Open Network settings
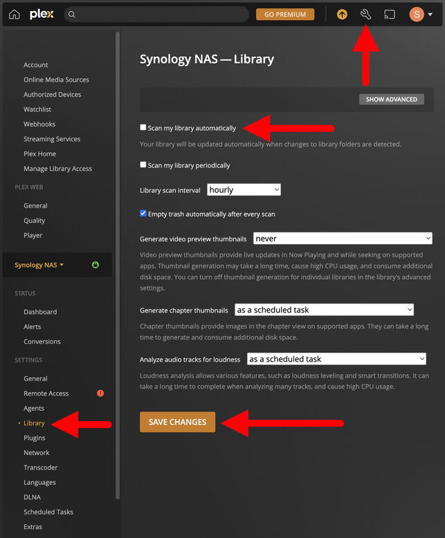The width and height of the screenshot is (445, 538). pyautogui.click(x=37, y=452)
